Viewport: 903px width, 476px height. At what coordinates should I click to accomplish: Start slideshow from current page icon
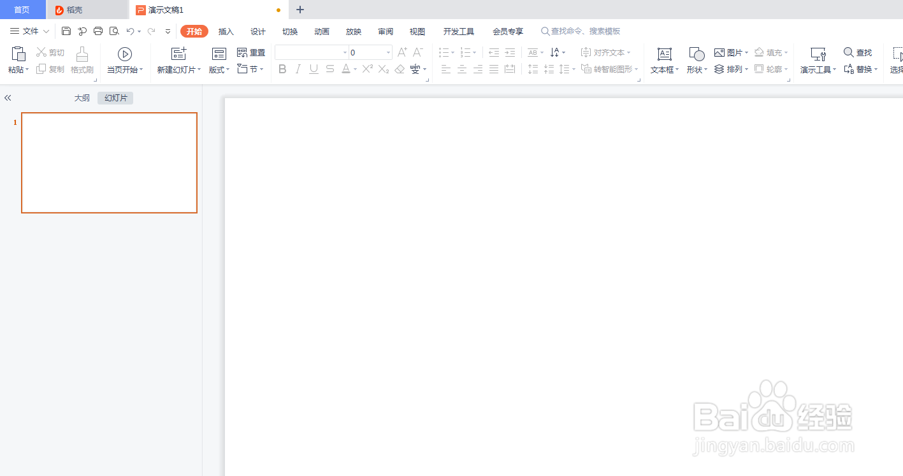(125, 54)
